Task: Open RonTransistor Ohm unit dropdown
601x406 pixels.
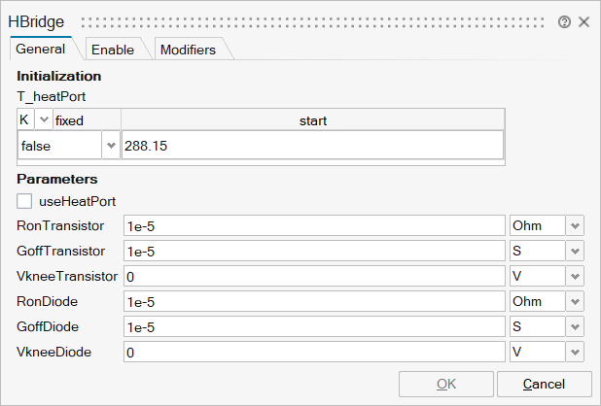Action: (576, 225)
